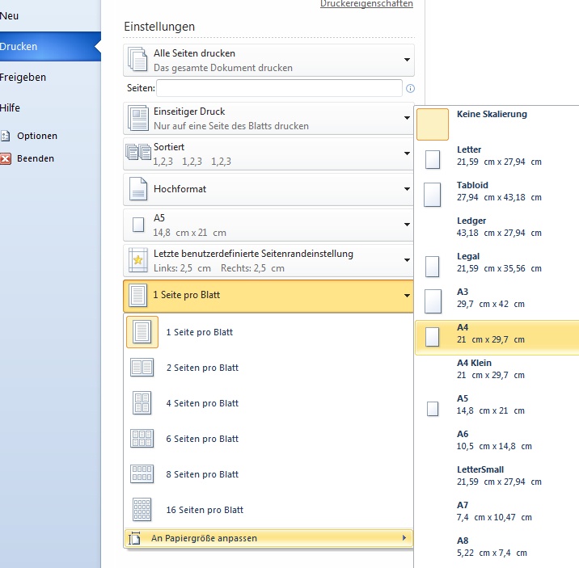Click the 4 Seiten pro Blatt text
This screenshot has width=579, height=568.
(202, 403)
